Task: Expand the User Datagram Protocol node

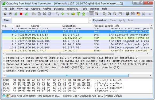Action: 4,68
